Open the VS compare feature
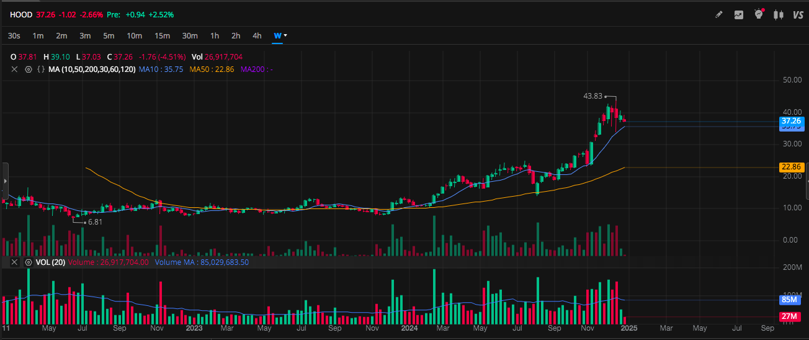Screen dimensions: 809x340 tap(798, 14)
